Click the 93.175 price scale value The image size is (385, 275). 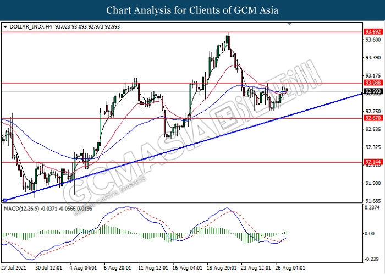tap(373, 75)
